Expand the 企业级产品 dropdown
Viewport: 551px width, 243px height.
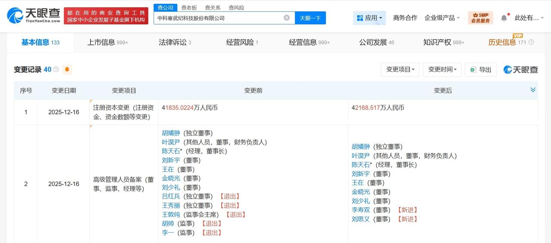[442, 18]
